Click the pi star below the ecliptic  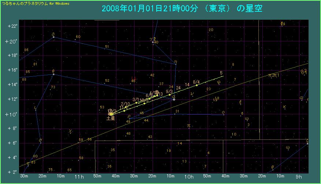pos(189,126)
